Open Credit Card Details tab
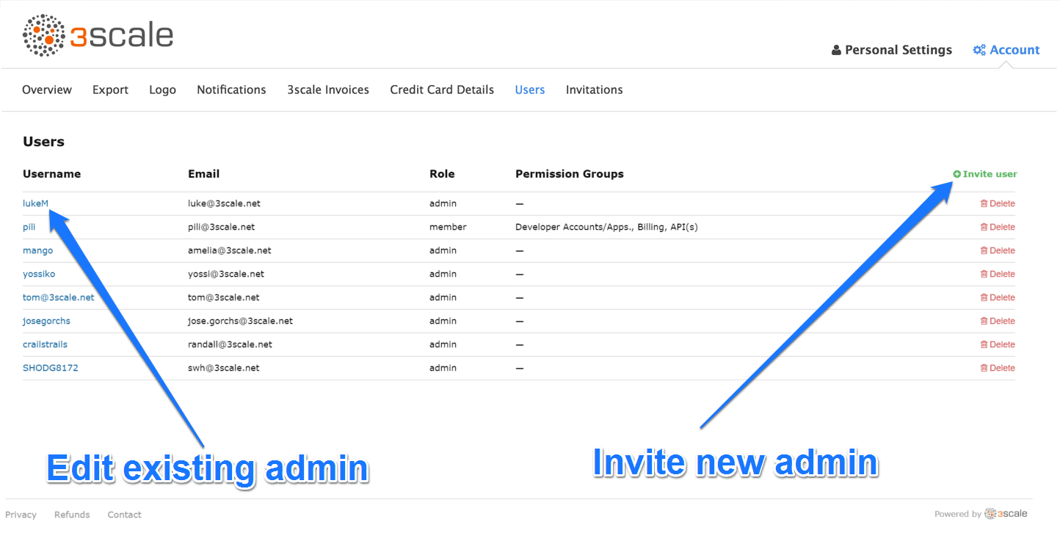Screen dimensions: 1060x533 [442, 90]
